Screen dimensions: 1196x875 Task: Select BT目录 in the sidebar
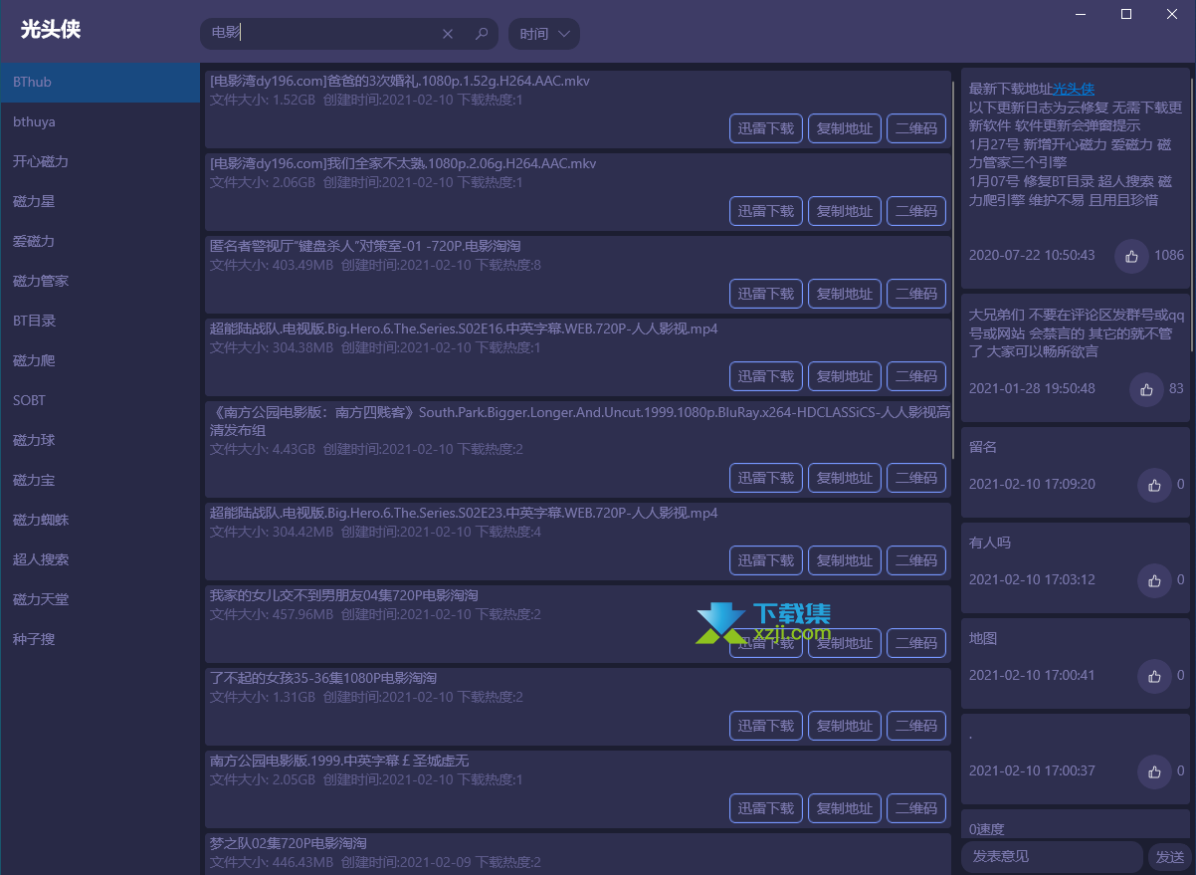100,321
